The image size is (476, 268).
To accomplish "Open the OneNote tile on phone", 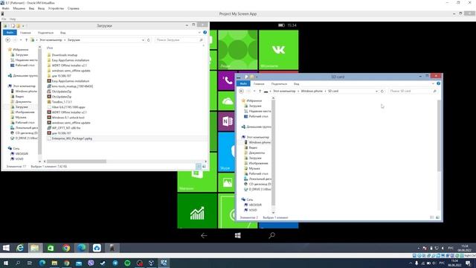I will 226,121.
